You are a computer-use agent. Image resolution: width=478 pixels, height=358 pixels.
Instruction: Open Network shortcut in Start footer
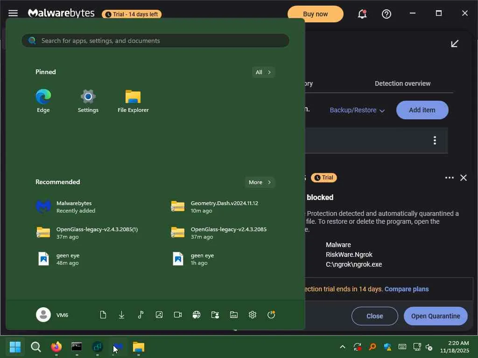[197, 315]
